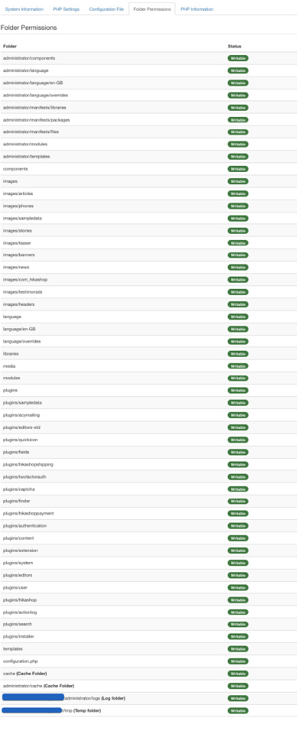Select the language/en-GB folder row
The width and height of the screenshot is (297, 734).
[x=148, y=329]
